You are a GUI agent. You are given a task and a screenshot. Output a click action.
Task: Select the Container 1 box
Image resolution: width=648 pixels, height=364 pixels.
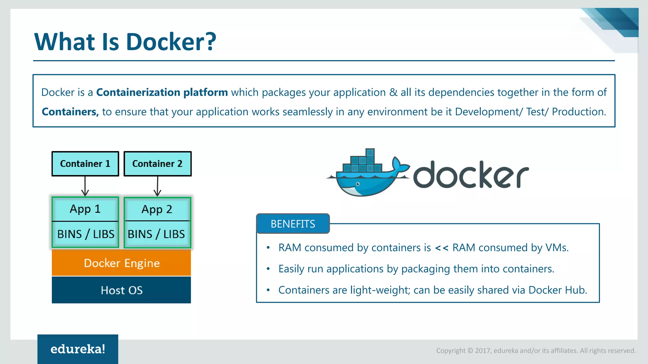[85, 164]
